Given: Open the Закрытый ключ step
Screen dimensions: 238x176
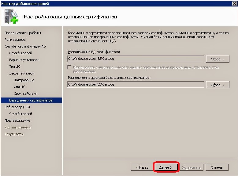Looking at the screenshot, I should tap(22, 73).
